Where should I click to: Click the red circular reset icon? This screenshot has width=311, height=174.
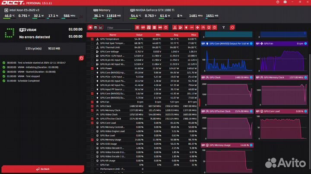(232, 28)
